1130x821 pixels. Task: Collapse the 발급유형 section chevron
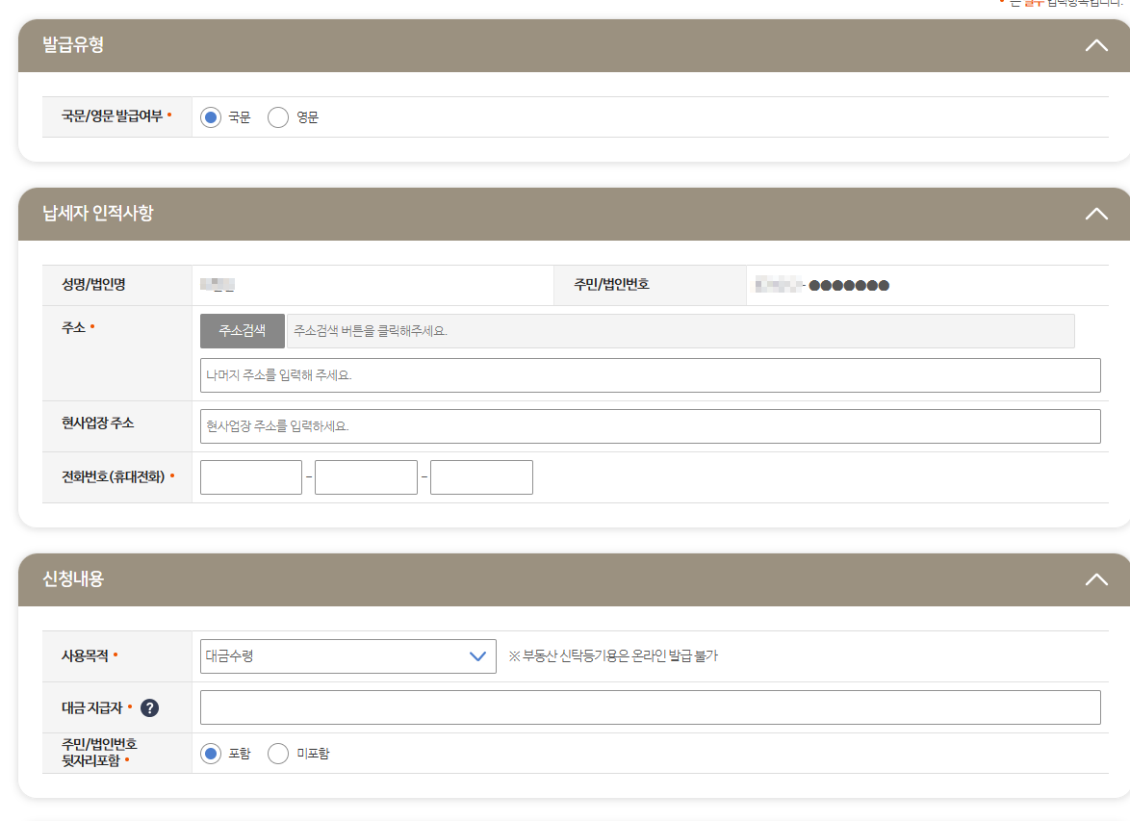coord(1095,44)
